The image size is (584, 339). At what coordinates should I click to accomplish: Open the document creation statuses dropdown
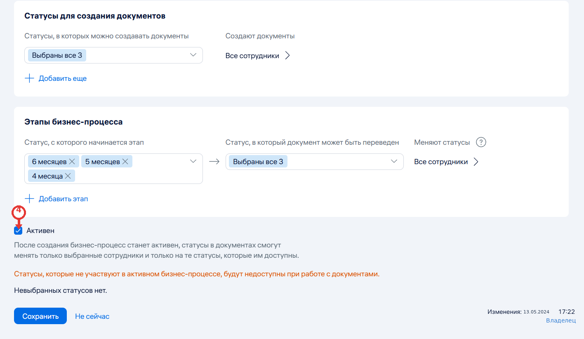(113, 55)
